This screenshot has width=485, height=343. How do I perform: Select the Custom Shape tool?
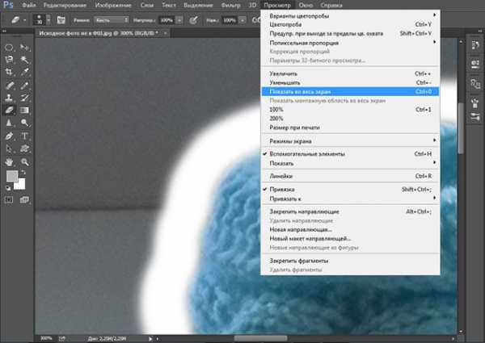[25, 148]
